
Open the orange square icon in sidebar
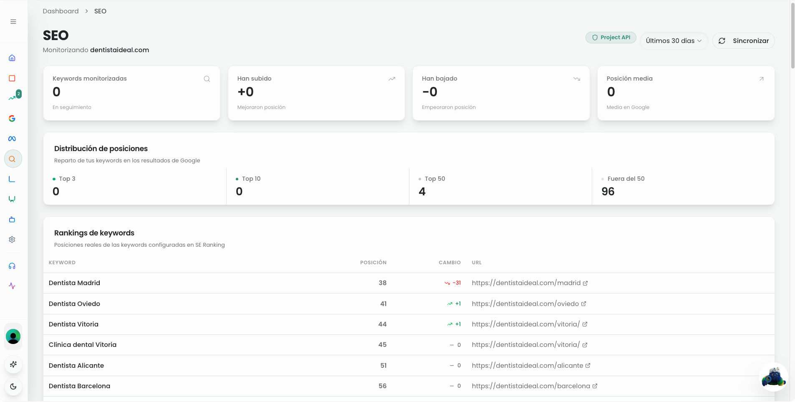click(12, 78)
